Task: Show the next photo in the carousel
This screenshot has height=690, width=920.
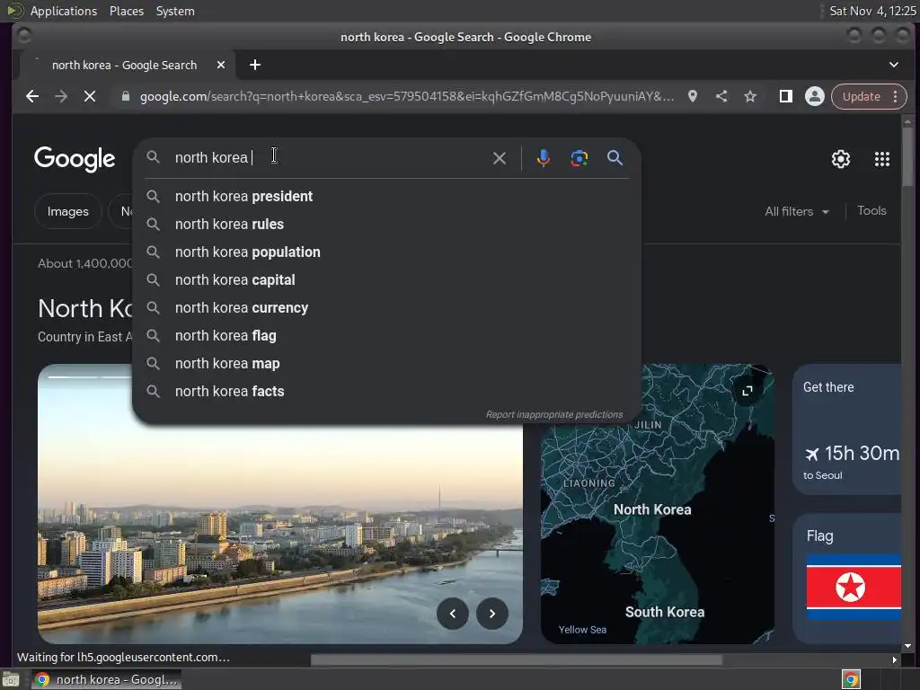Action: click(491, 614)
